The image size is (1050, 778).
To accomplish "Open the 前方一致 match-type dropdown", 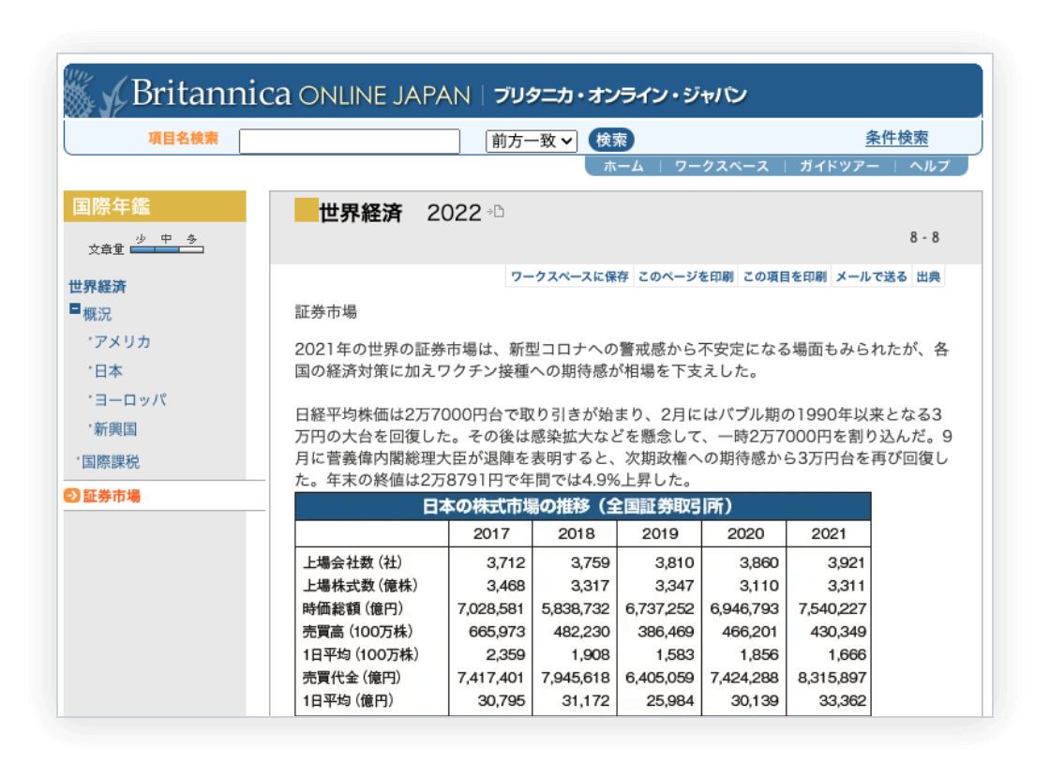I will point(531,141).
